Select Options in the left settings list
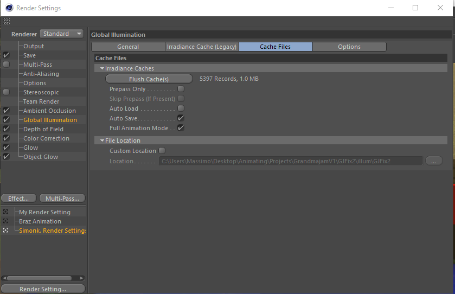Image resolution: width=455 pixels, height=294 pixels. pyautogui.click(x=35, y=83)
